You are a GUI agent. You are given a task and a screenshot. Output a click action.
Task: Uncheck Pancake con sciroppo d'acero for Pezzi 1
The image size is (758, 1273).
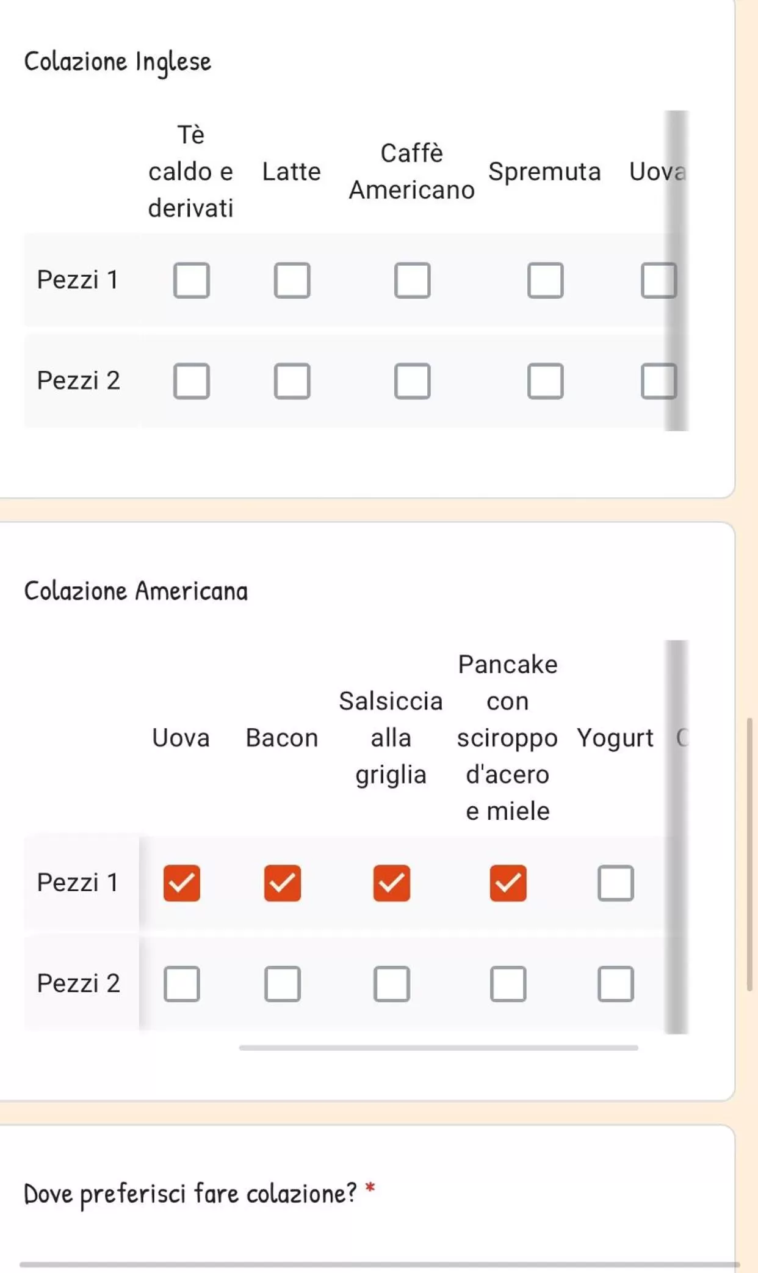tap(508, 883)
